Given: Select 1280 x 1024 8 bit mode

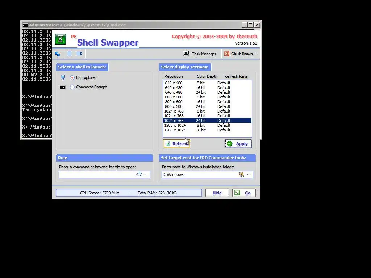Looking at the screenshot, I should pyautogui.click(x=207, y=125).
